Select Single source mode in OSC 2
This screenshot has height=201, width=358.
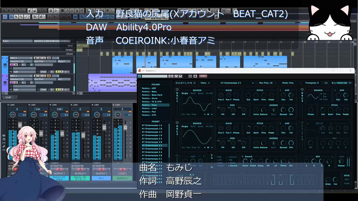coord(185,127)
